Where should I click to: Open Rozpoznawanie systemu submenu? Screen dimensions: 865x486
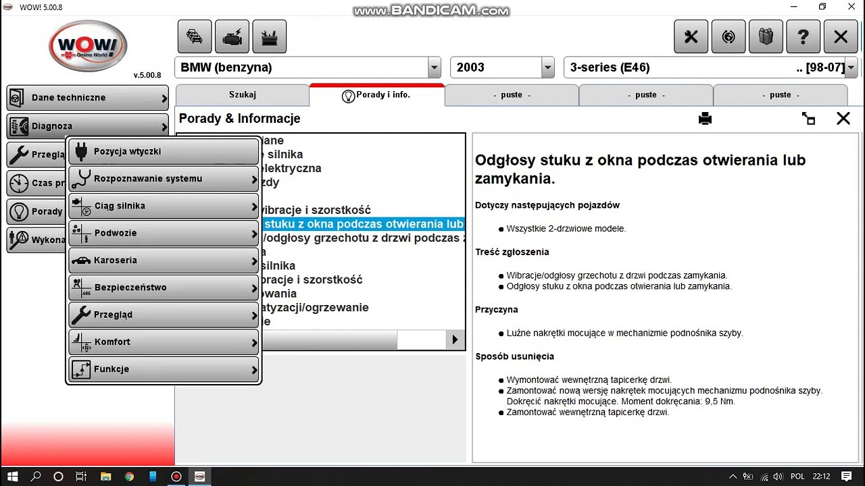[164, 179]
